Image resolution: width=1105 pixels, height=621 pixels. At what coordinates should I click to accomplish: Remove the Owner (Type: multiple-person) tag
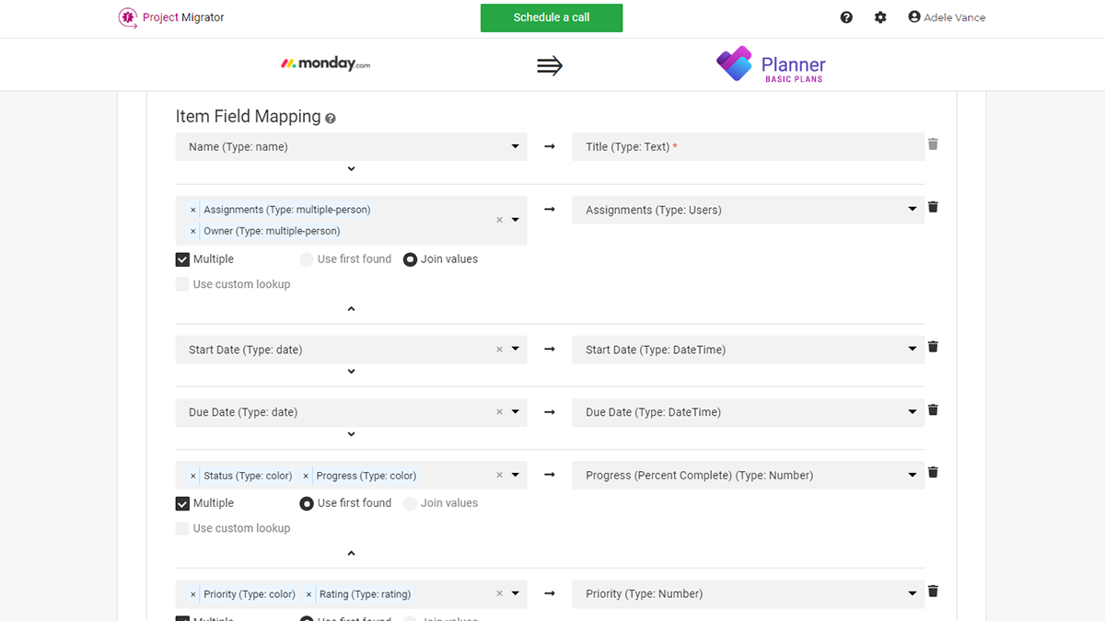[193, 231]
